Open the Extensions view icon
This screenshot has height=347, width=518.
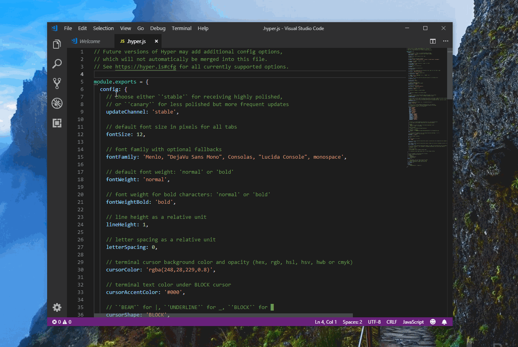[57, 123]
